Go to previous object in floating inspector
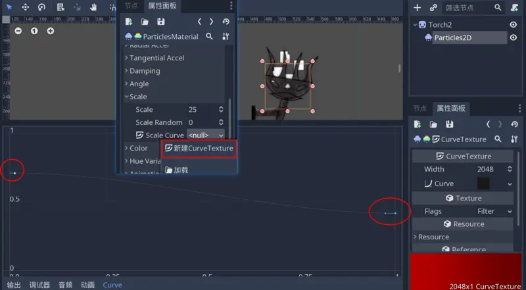 point(200,22)
